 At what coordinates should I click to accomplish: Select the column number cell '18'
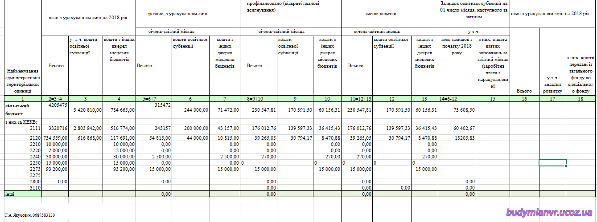[580, 99]
